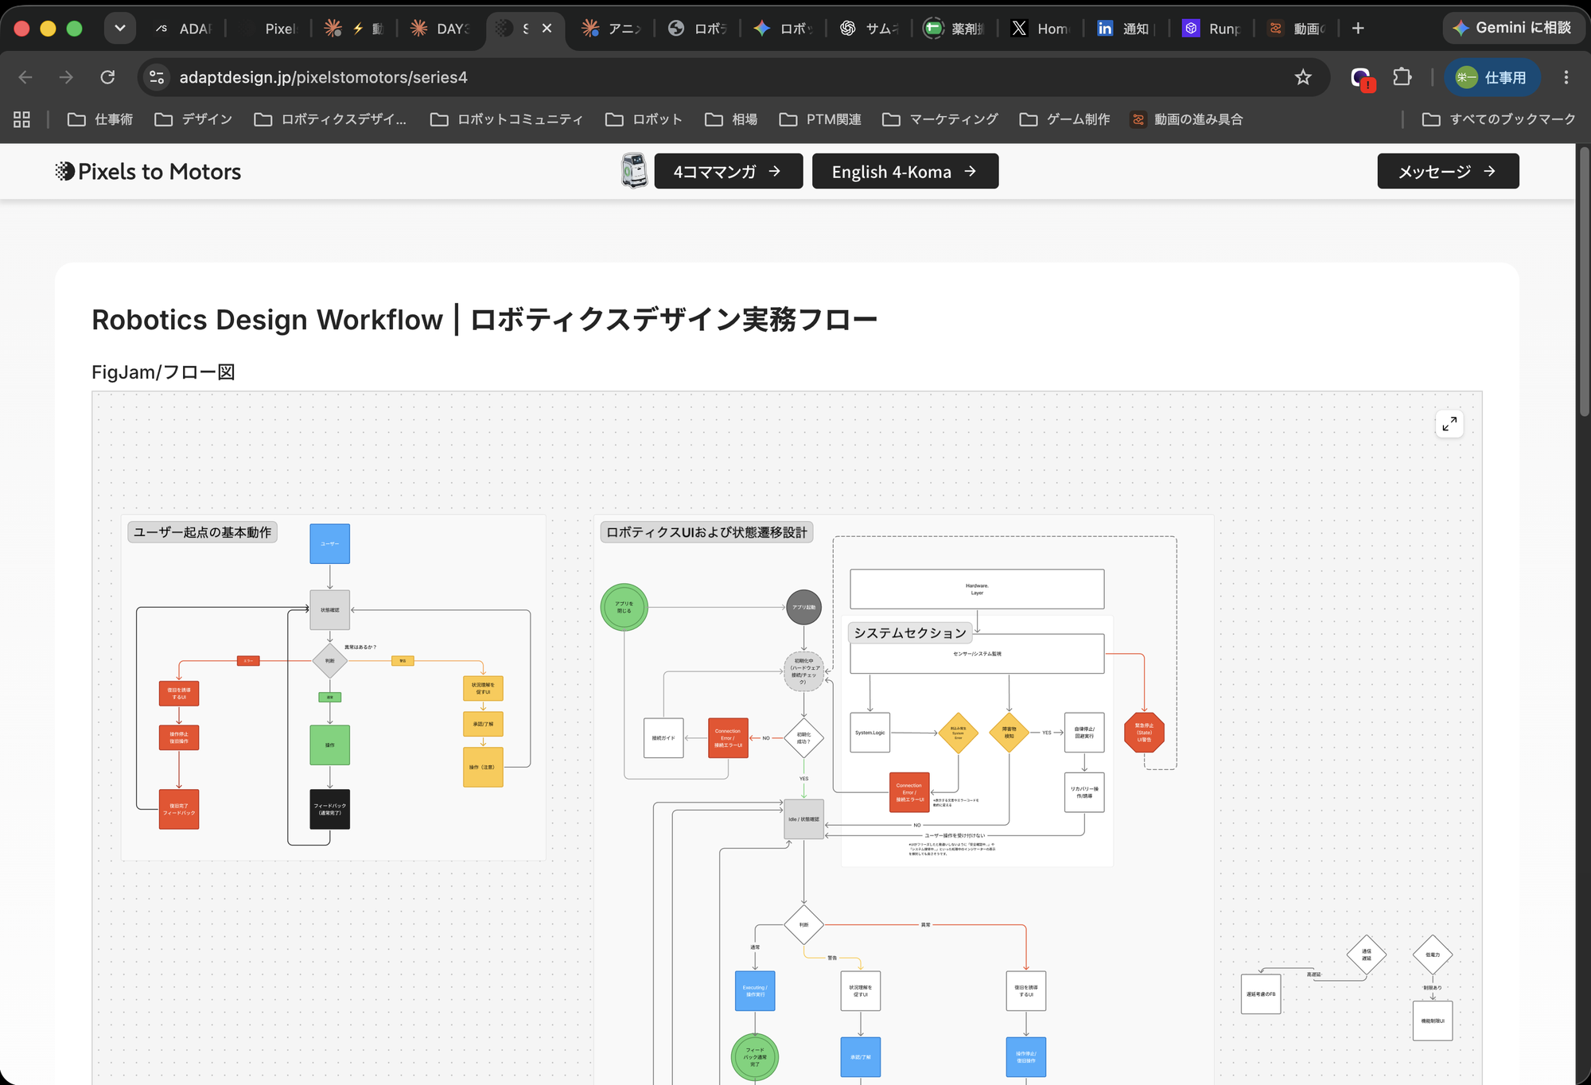Switch to the 薬剤 tab
The width and height of the screenshot is (1591, 1085).
pos(955,29)
